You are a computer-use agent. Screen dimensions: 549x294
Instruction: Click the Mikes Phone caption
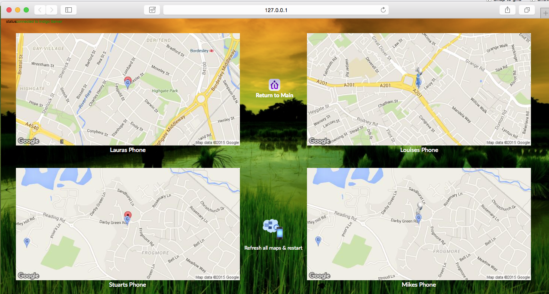(419, 285)
